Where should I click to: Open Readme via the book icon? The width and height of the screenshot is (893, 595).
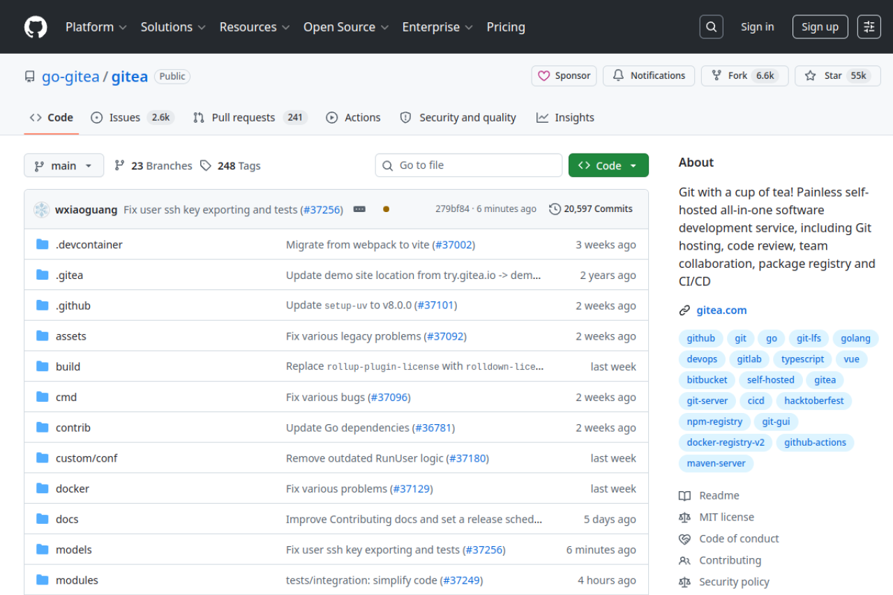tap(685, 495)
